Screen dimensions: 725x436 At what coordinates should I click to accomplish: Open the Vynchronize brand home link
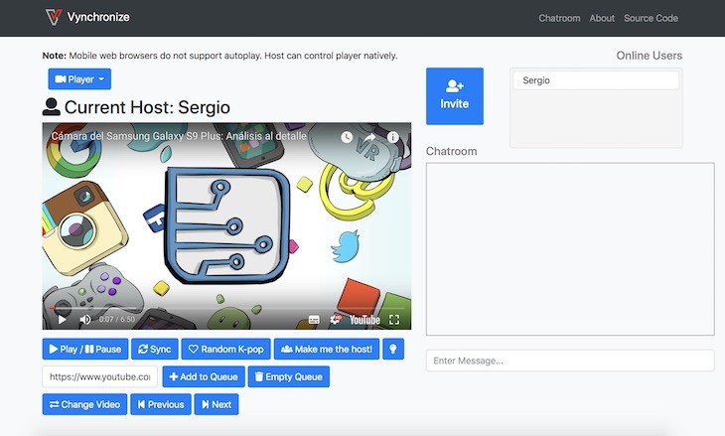(87, 17)
